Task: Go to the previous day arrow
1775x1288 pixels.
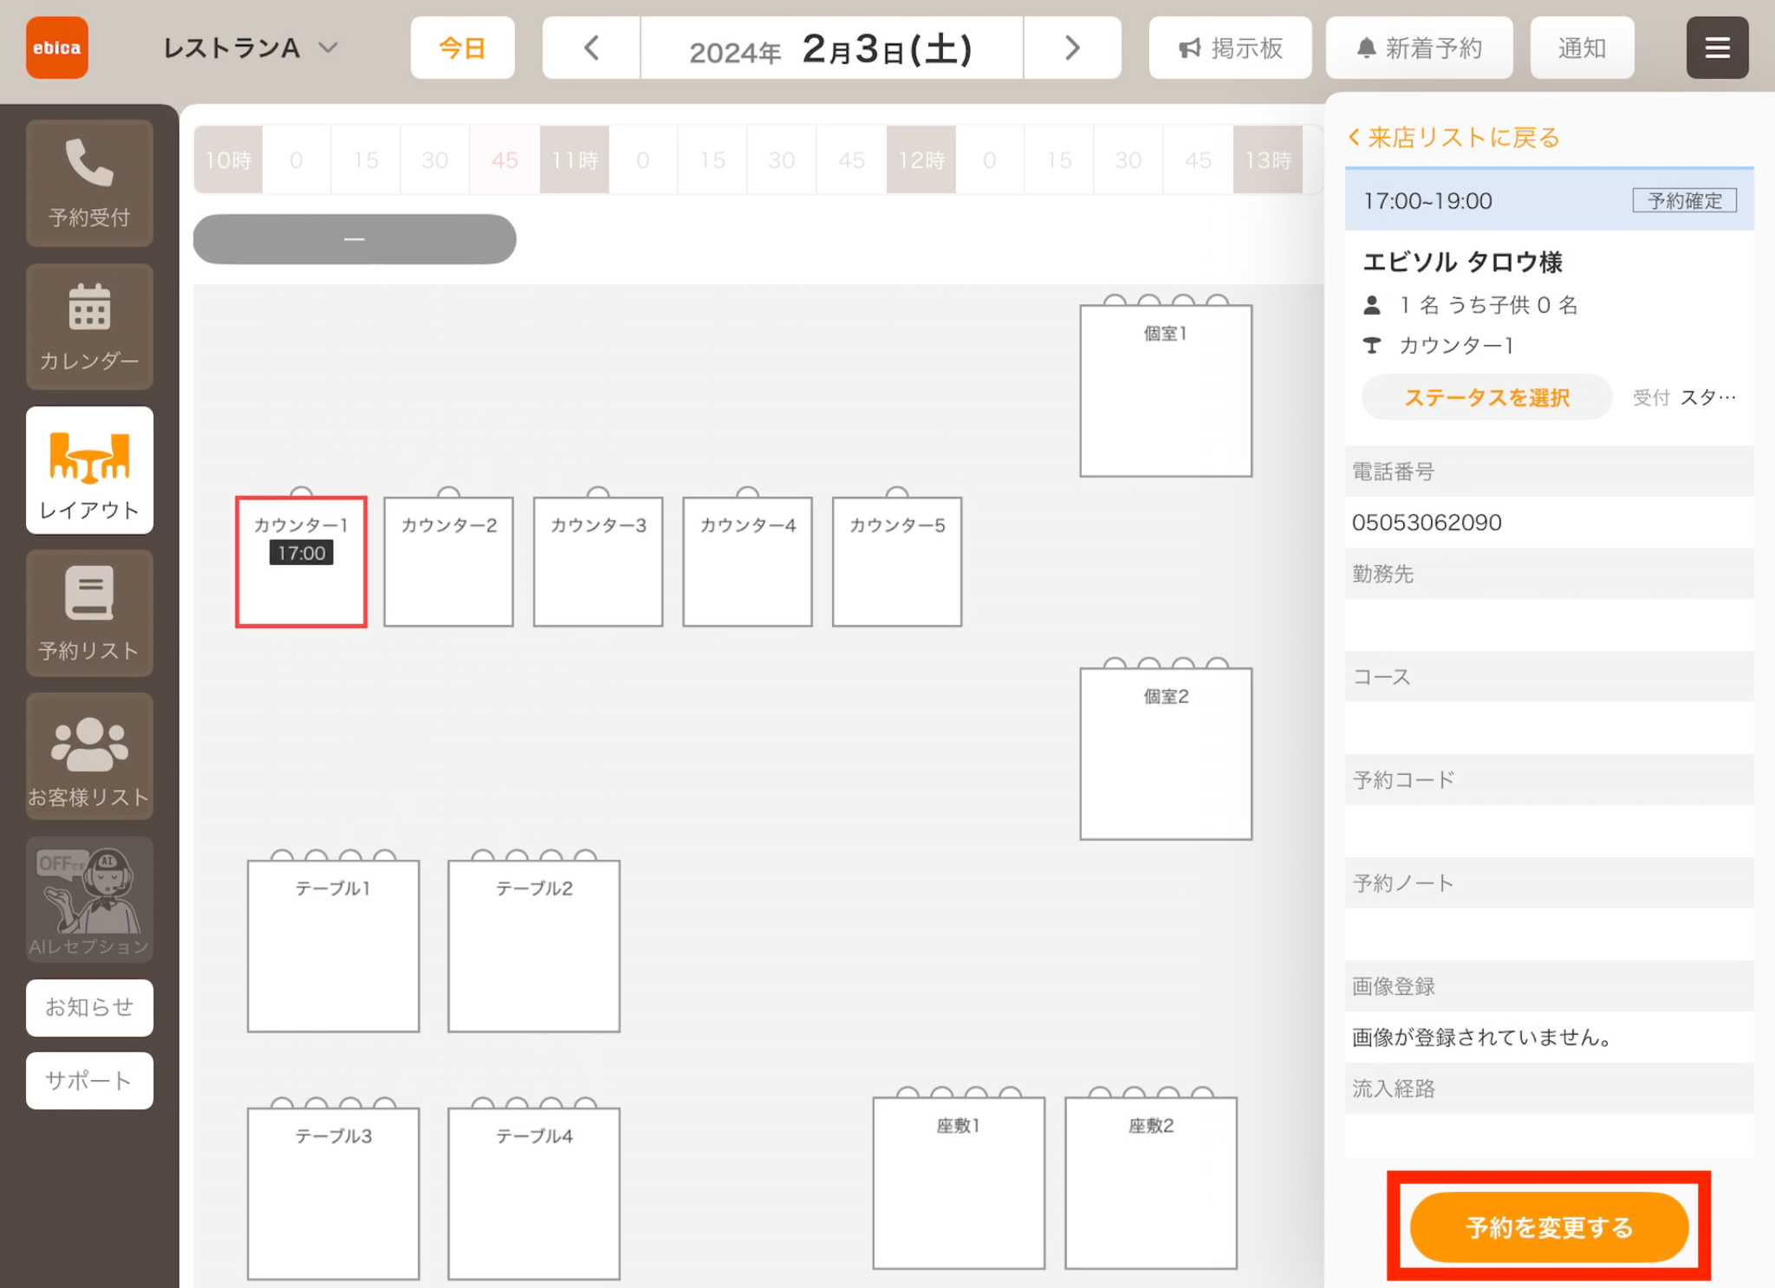Action: [x=591, y=48]
